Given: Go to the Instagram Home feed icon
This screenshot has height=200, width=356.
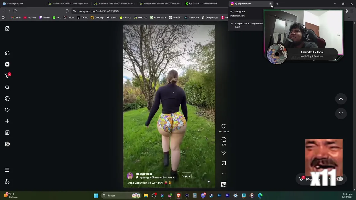Looking at the screenshot, I should [7, 53].
